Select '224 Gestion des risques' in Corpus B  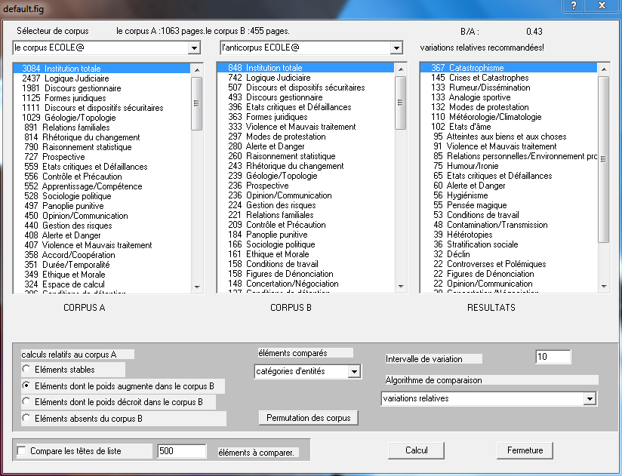click(306, 205)
